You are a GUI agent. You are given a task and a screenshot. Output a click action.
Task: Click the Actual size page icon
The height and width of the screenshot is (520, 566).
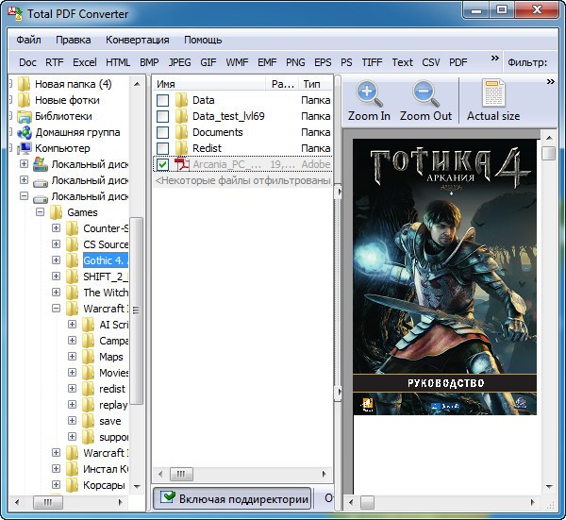pos(493,94)
